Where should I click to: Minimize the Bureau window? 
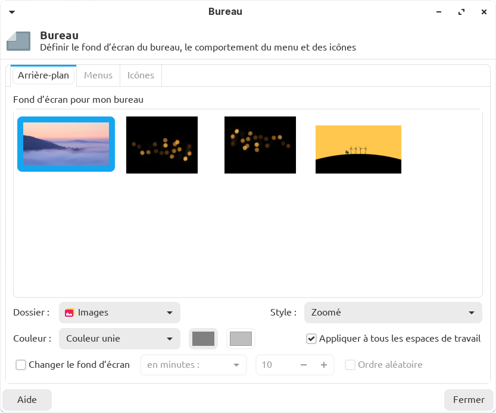439,12
